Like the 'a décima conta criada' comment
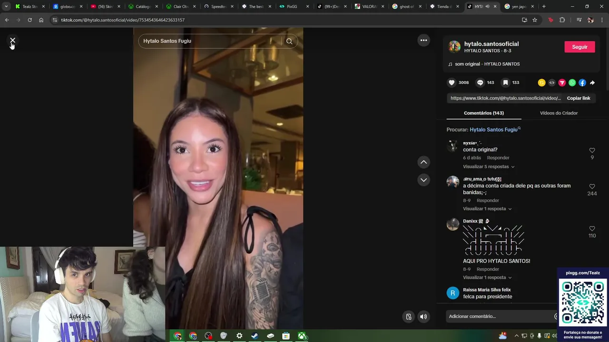The image size is (609, 342). tap(592, 187)
